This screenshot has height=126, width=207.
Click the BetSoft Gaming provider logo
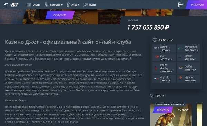pyautogui.click(x=156, y=68)
